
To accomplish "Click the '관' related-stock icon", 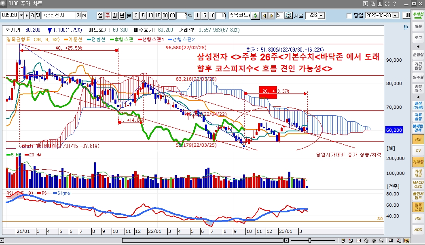I will (x=38, y=15).
